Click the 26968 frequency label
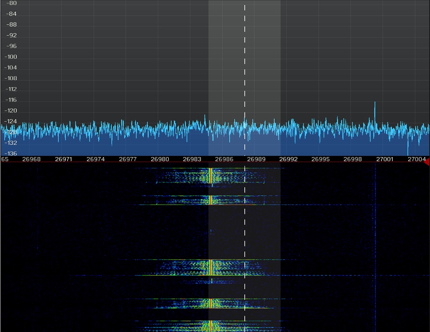The width and height of the screenshot is (430, 332). (x=31, y=159)
